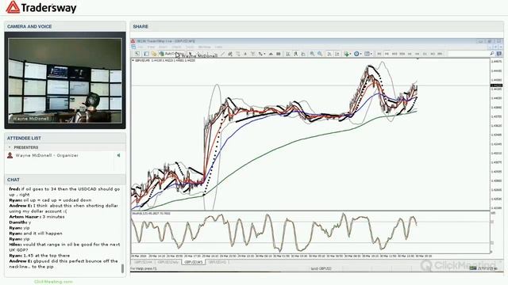
Task: Open the Tools menu
Action: (190, 47)
